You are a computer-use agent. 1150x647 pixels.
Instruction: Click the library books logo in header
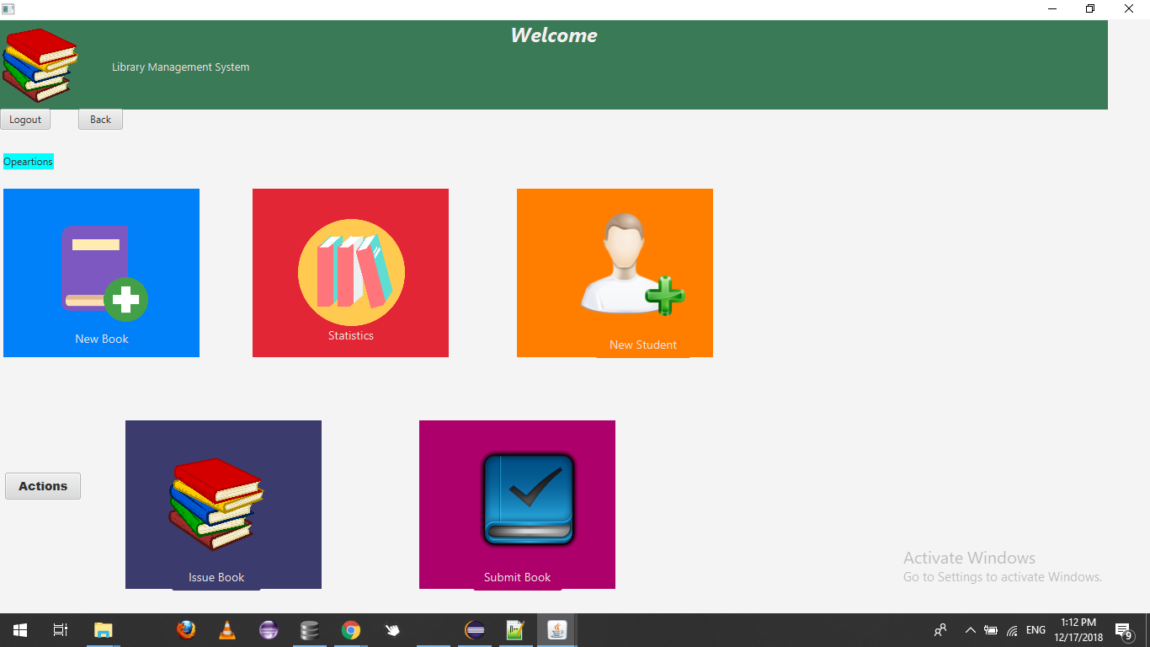tap(40, 66)
